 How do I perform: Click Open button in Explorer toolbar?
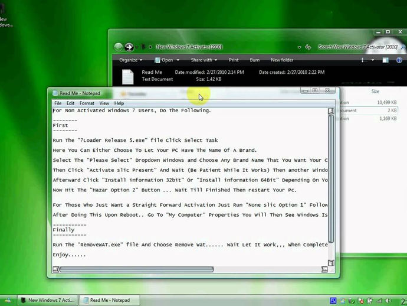pos(164,60)
